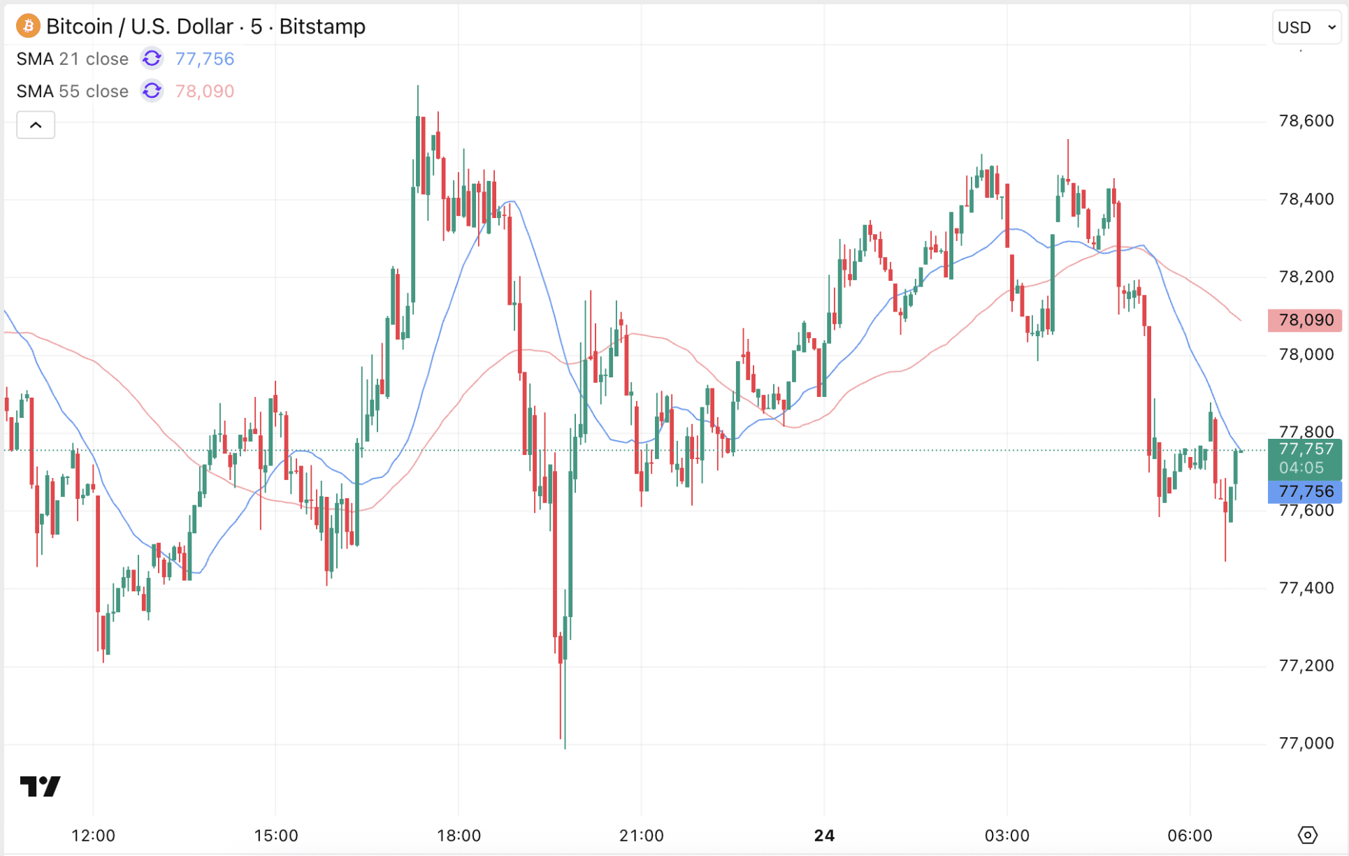The height and width of the screenshot is (856, 1349).
Task: Click the '24' date label on time axis
Action: 824,835
